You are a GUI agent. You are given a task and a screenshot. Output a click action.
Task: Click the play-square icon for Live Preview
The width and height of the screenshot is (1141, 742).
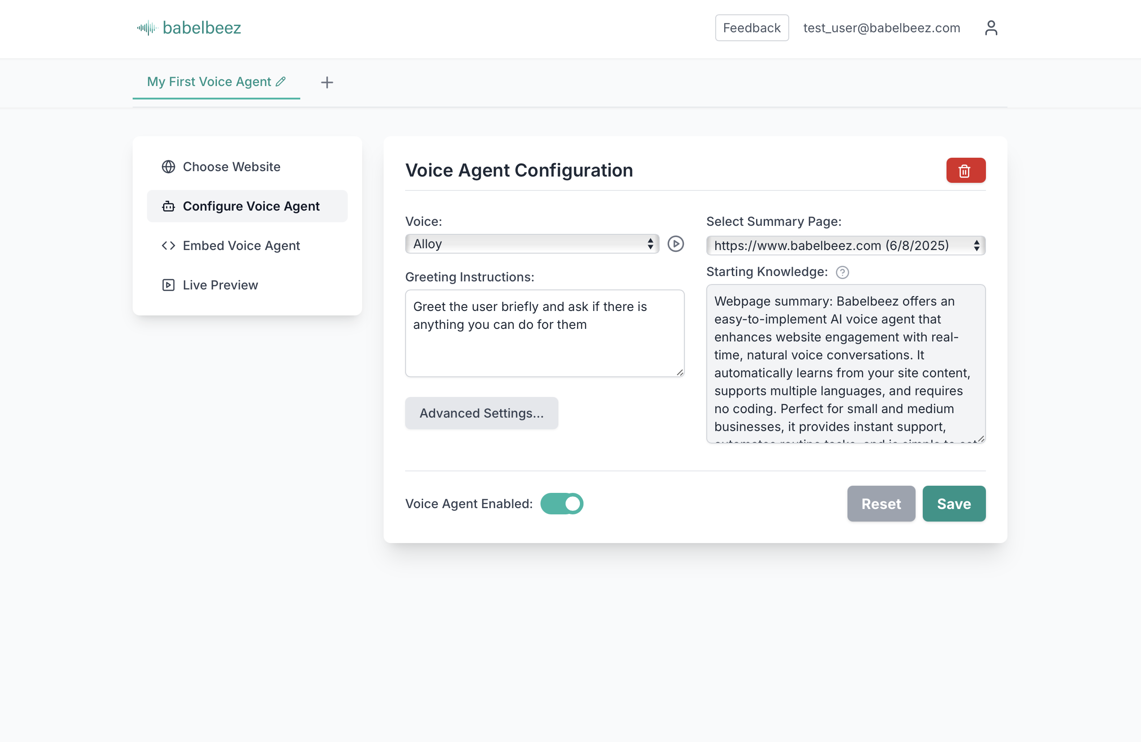point(168,285)
